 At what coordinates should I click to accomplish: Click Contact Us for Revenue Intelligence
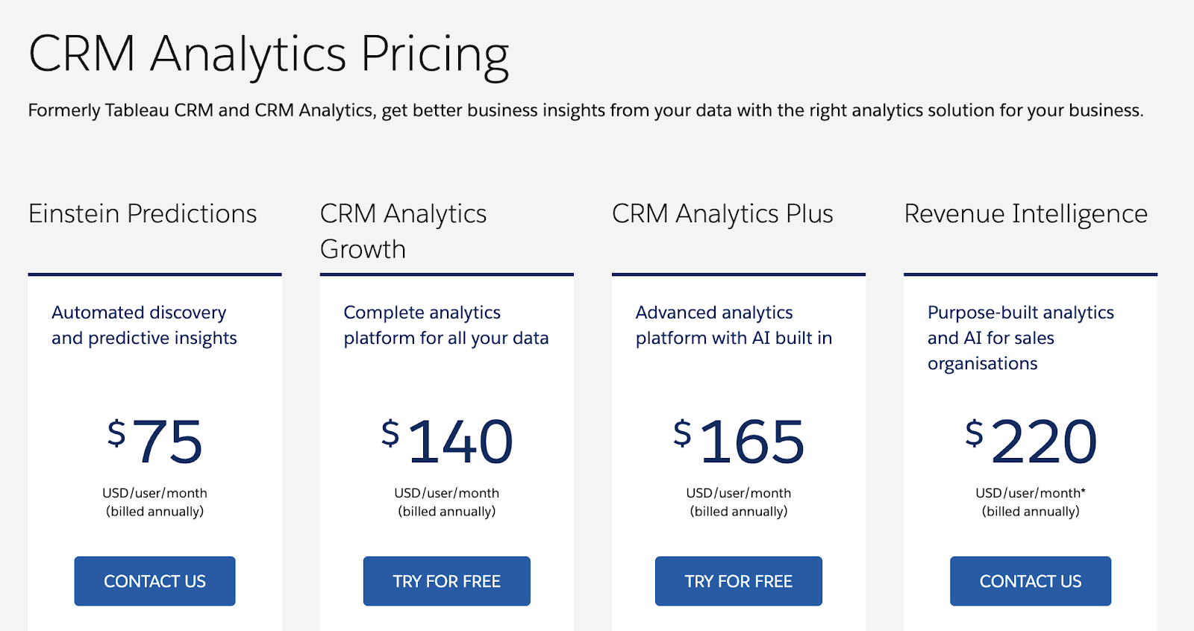[1030, 581]
